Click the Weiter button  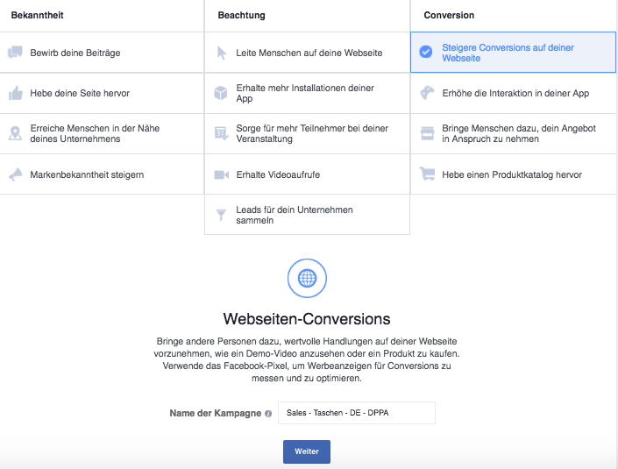tap(307, 451)
